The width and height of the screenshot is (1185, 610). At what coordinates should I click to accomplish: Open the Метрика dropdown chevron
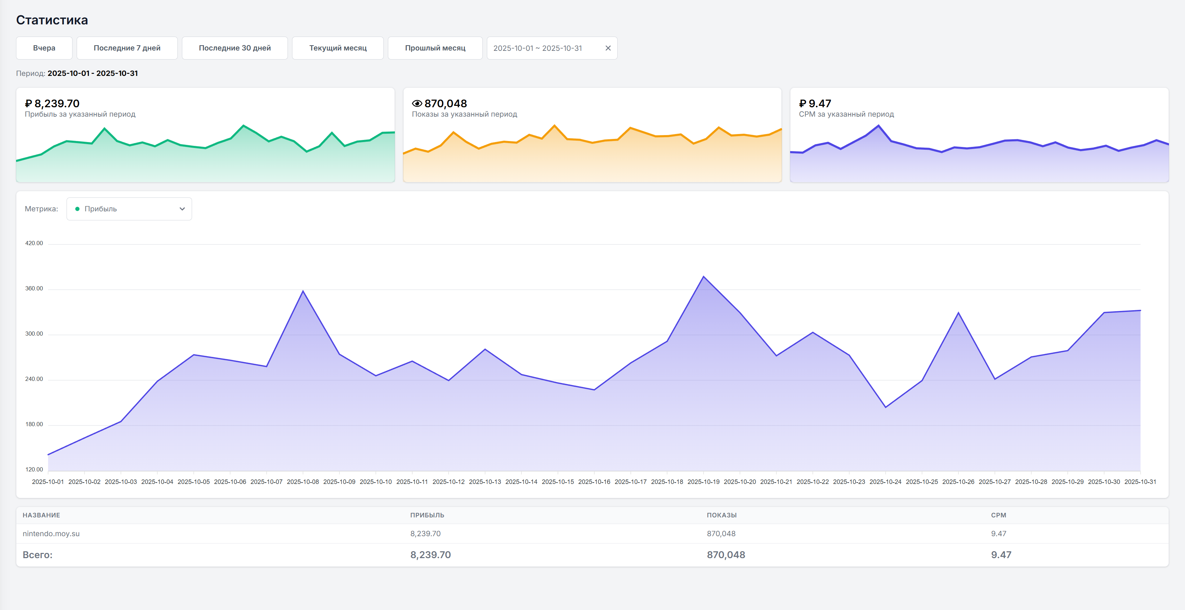point(182,209)
